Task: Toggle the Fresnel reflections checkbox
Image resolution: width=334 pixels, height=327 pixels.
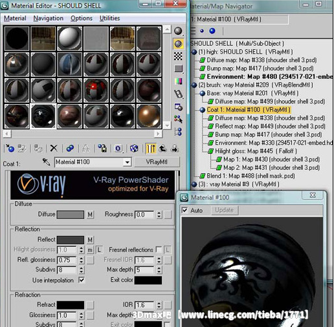Action: pos(159,249)
